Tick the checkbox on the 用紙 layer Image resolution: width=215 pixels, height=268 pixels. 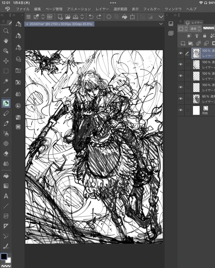pos(188,110)
